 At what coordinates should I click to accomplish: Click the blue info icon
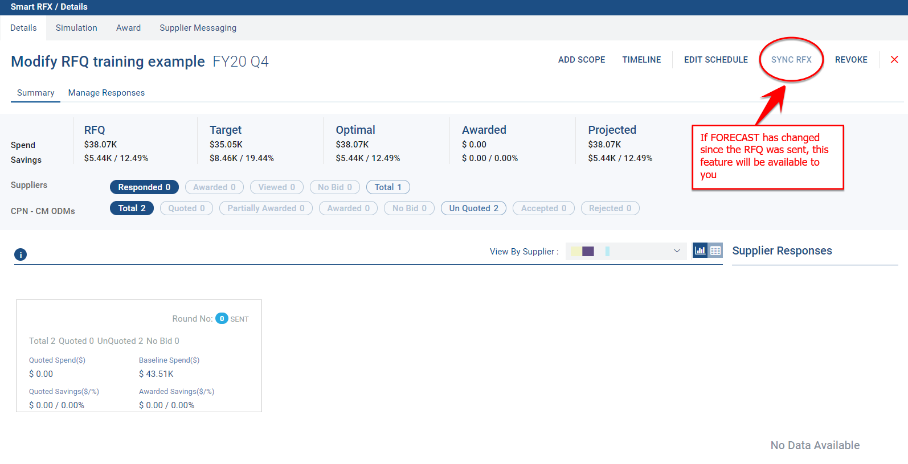pos(21,254)
